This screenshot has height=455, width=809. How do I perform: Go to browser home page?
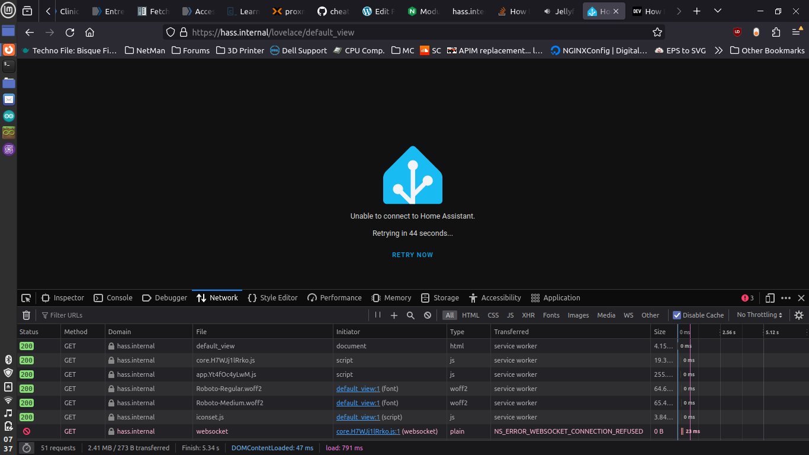point(89,33)
